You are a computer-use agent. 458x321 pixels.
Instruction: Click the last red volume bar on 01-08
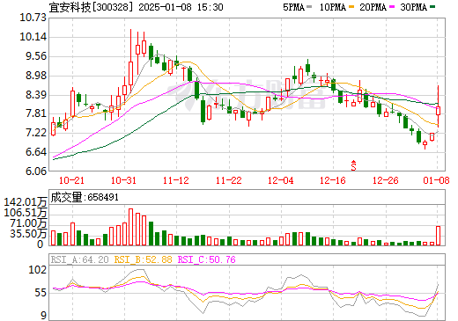coord(438,236)
